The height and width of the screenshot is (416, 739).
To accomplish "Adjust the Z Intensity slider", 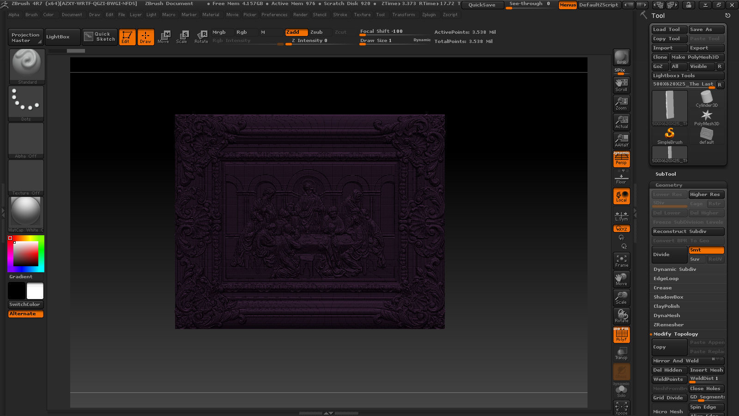I will 320,41.
